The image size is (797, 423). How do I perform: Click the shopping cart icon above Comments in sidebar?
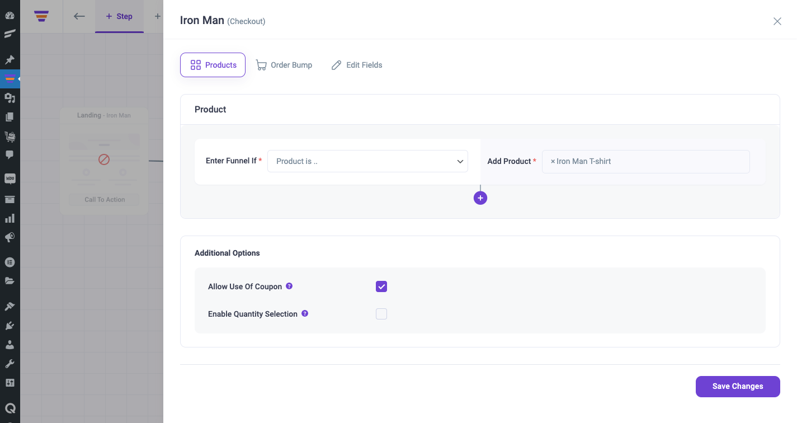(x=10, y=136)
